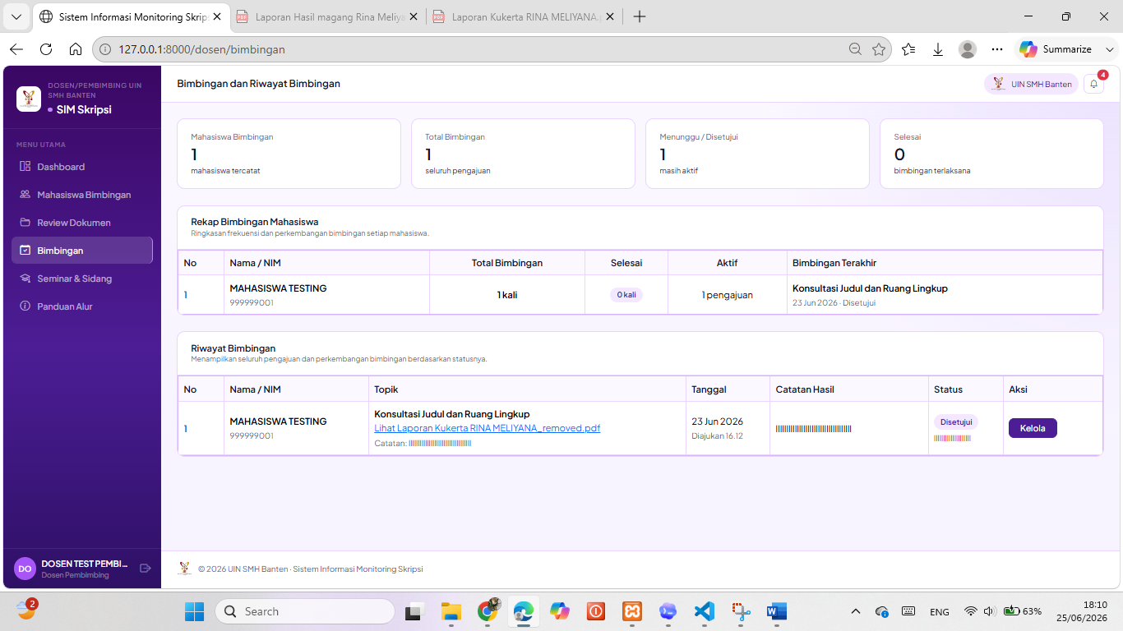
Task: Switch to Laporan Kukerta RINA MELIYANA tab
Action: coord(524,16)
